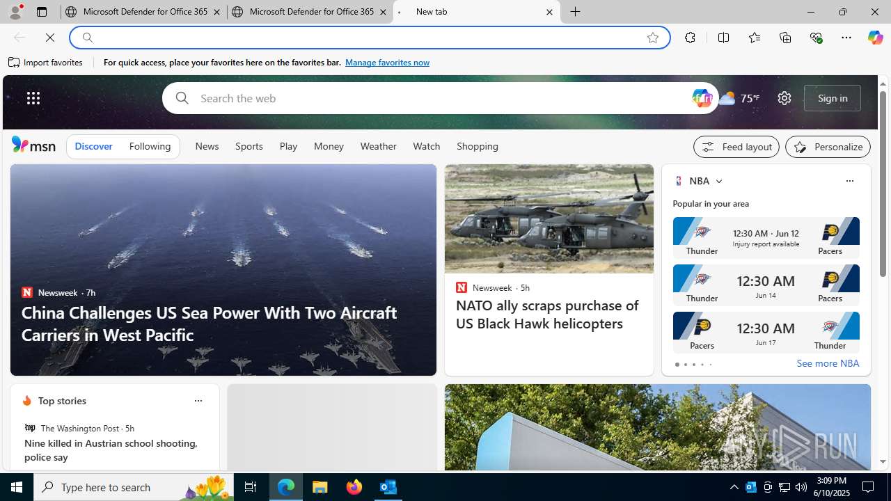This screenshot has height=501, width=891.
Task: Open Task View on taskbar
Action: [x=251, y=487]
